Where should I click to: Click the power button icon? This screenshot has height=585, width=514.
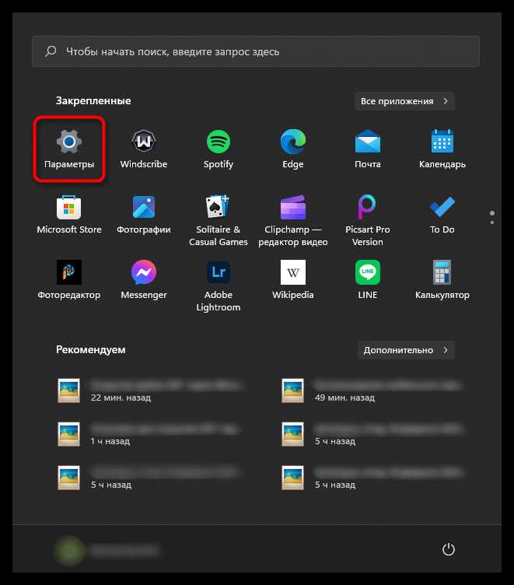pyautogui.click(x=449, y=549)
